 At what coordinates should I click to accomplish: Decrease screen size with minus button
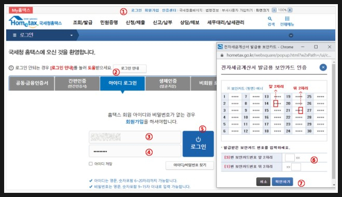pyautogui.click(x=274, y=10)
